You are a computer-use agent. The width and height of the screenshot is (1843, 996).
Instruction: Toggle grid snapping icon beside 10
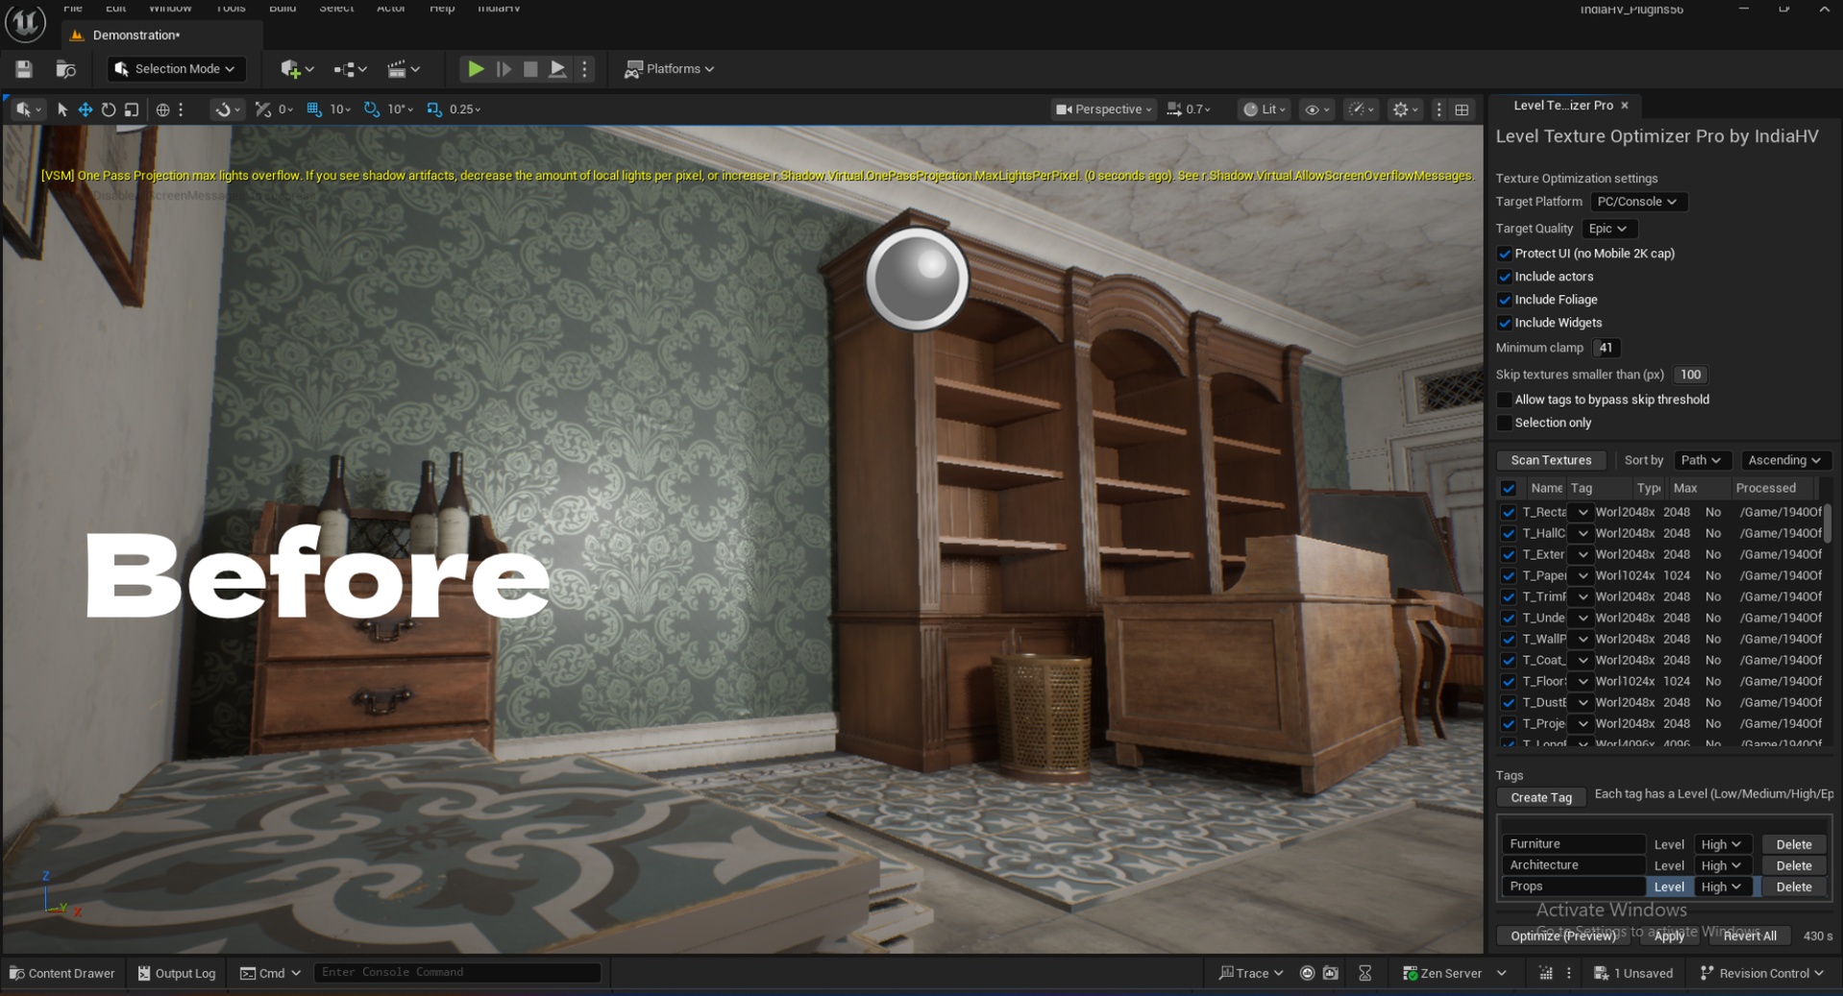(x=314, y=109)
